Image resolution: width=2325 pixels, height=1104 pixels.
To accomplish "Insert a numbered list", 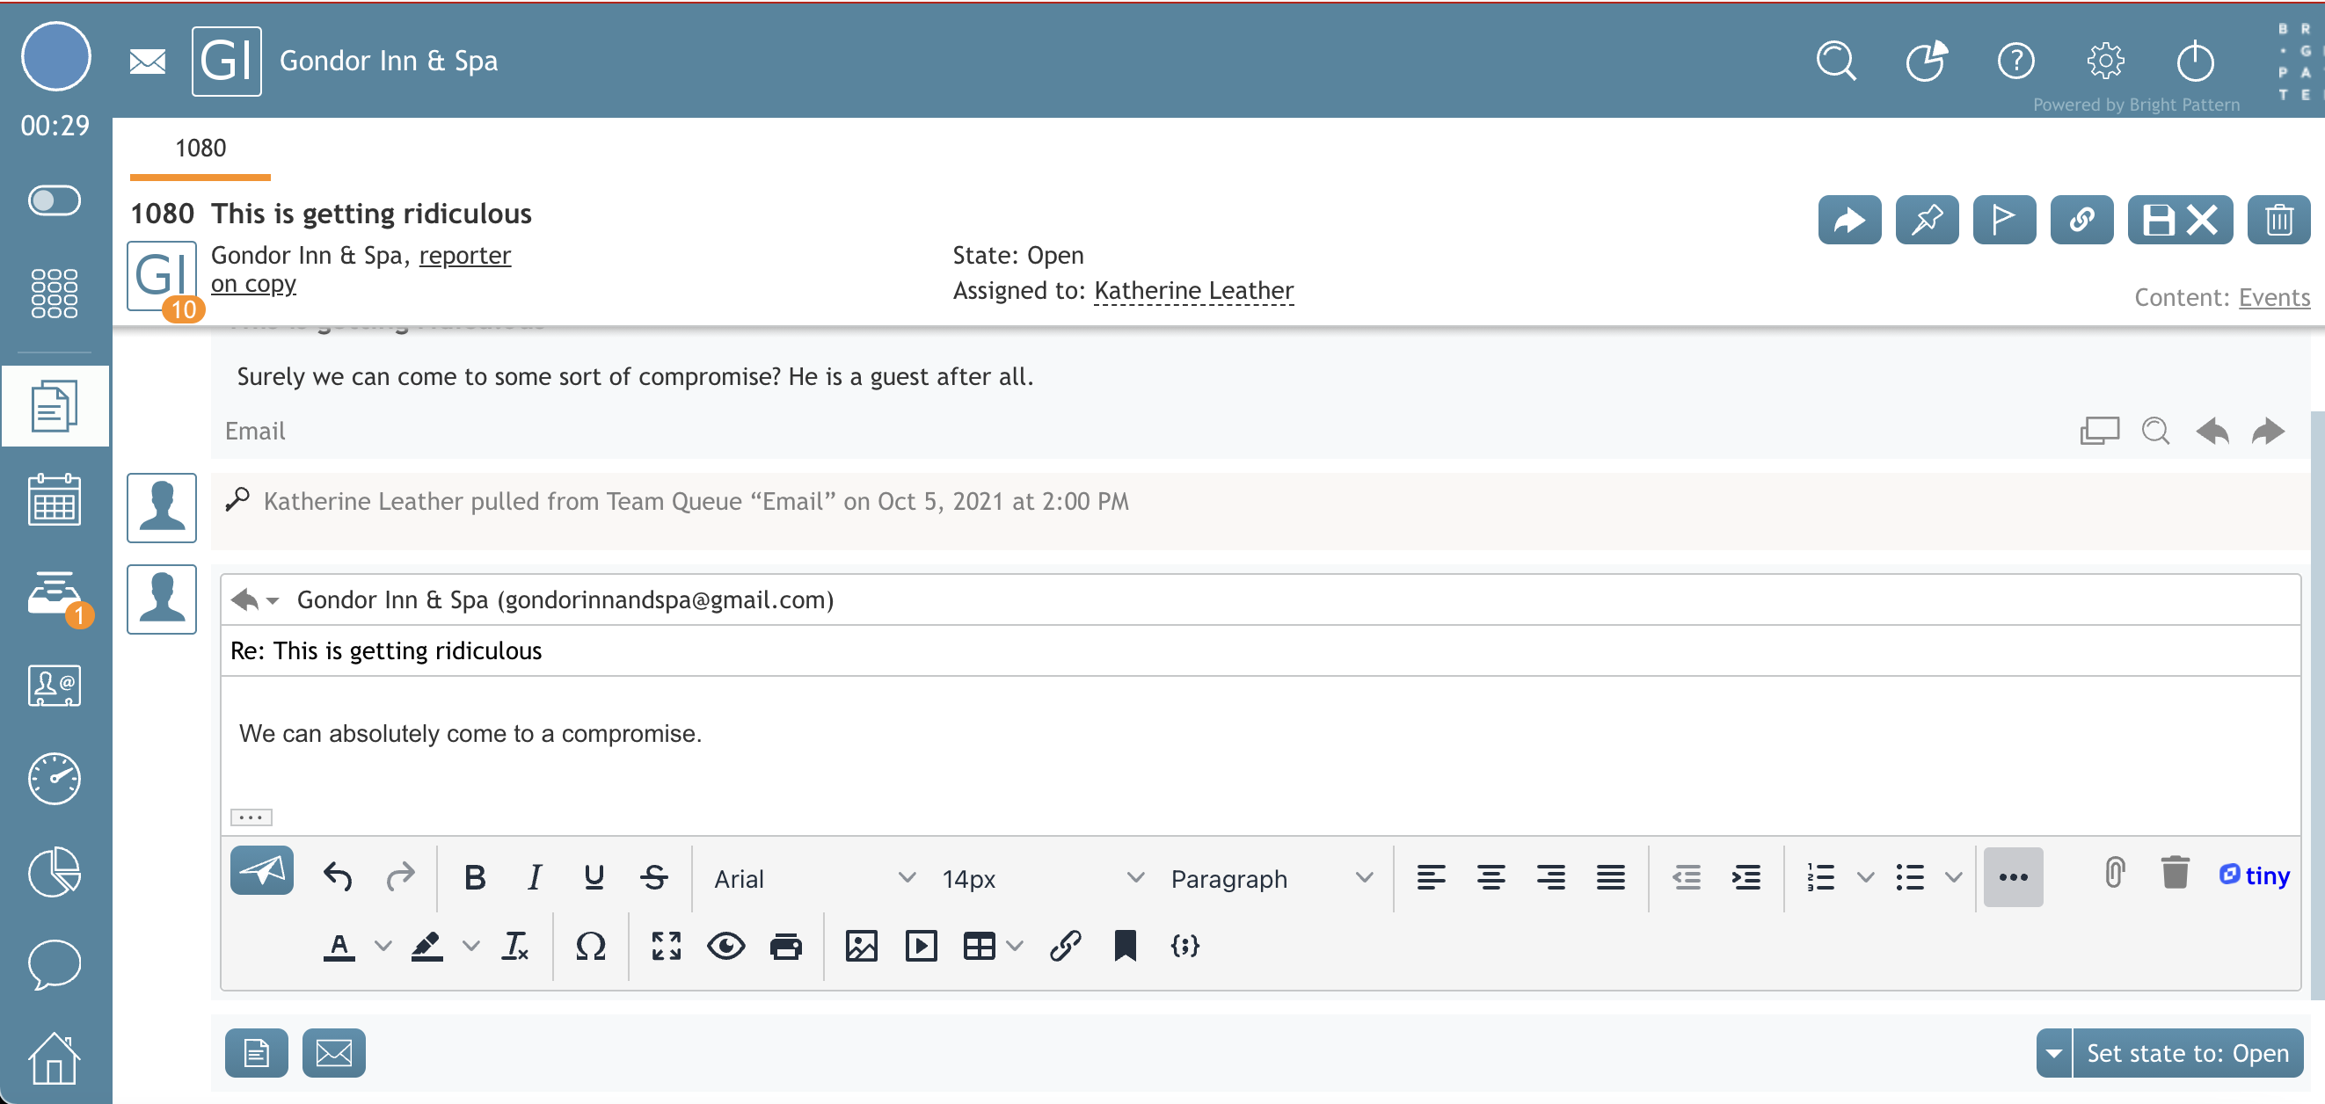I will tap(1820, 876).
